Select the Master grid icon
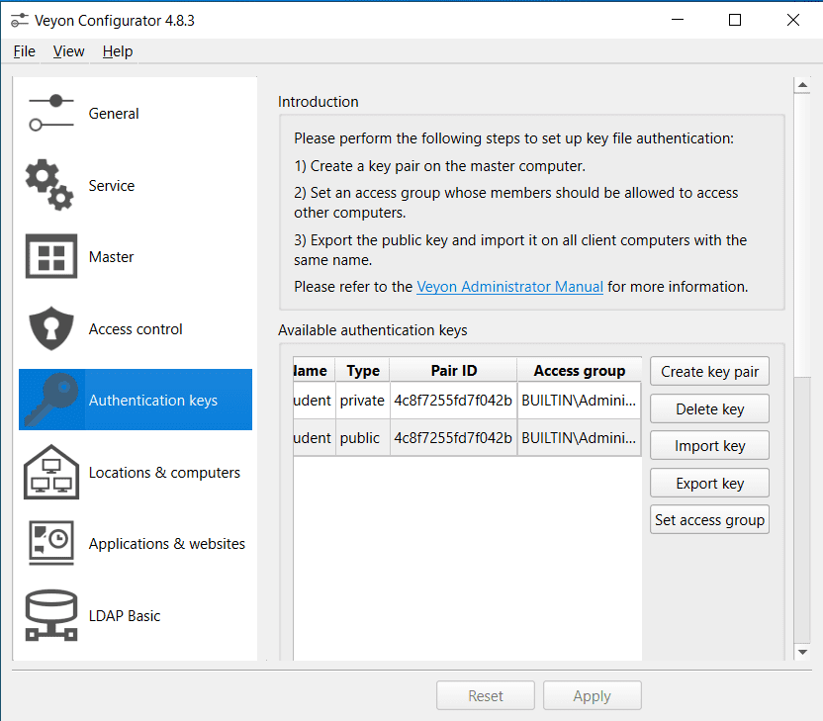The width and height of the screenshot is (823, 721). point(51,257)
